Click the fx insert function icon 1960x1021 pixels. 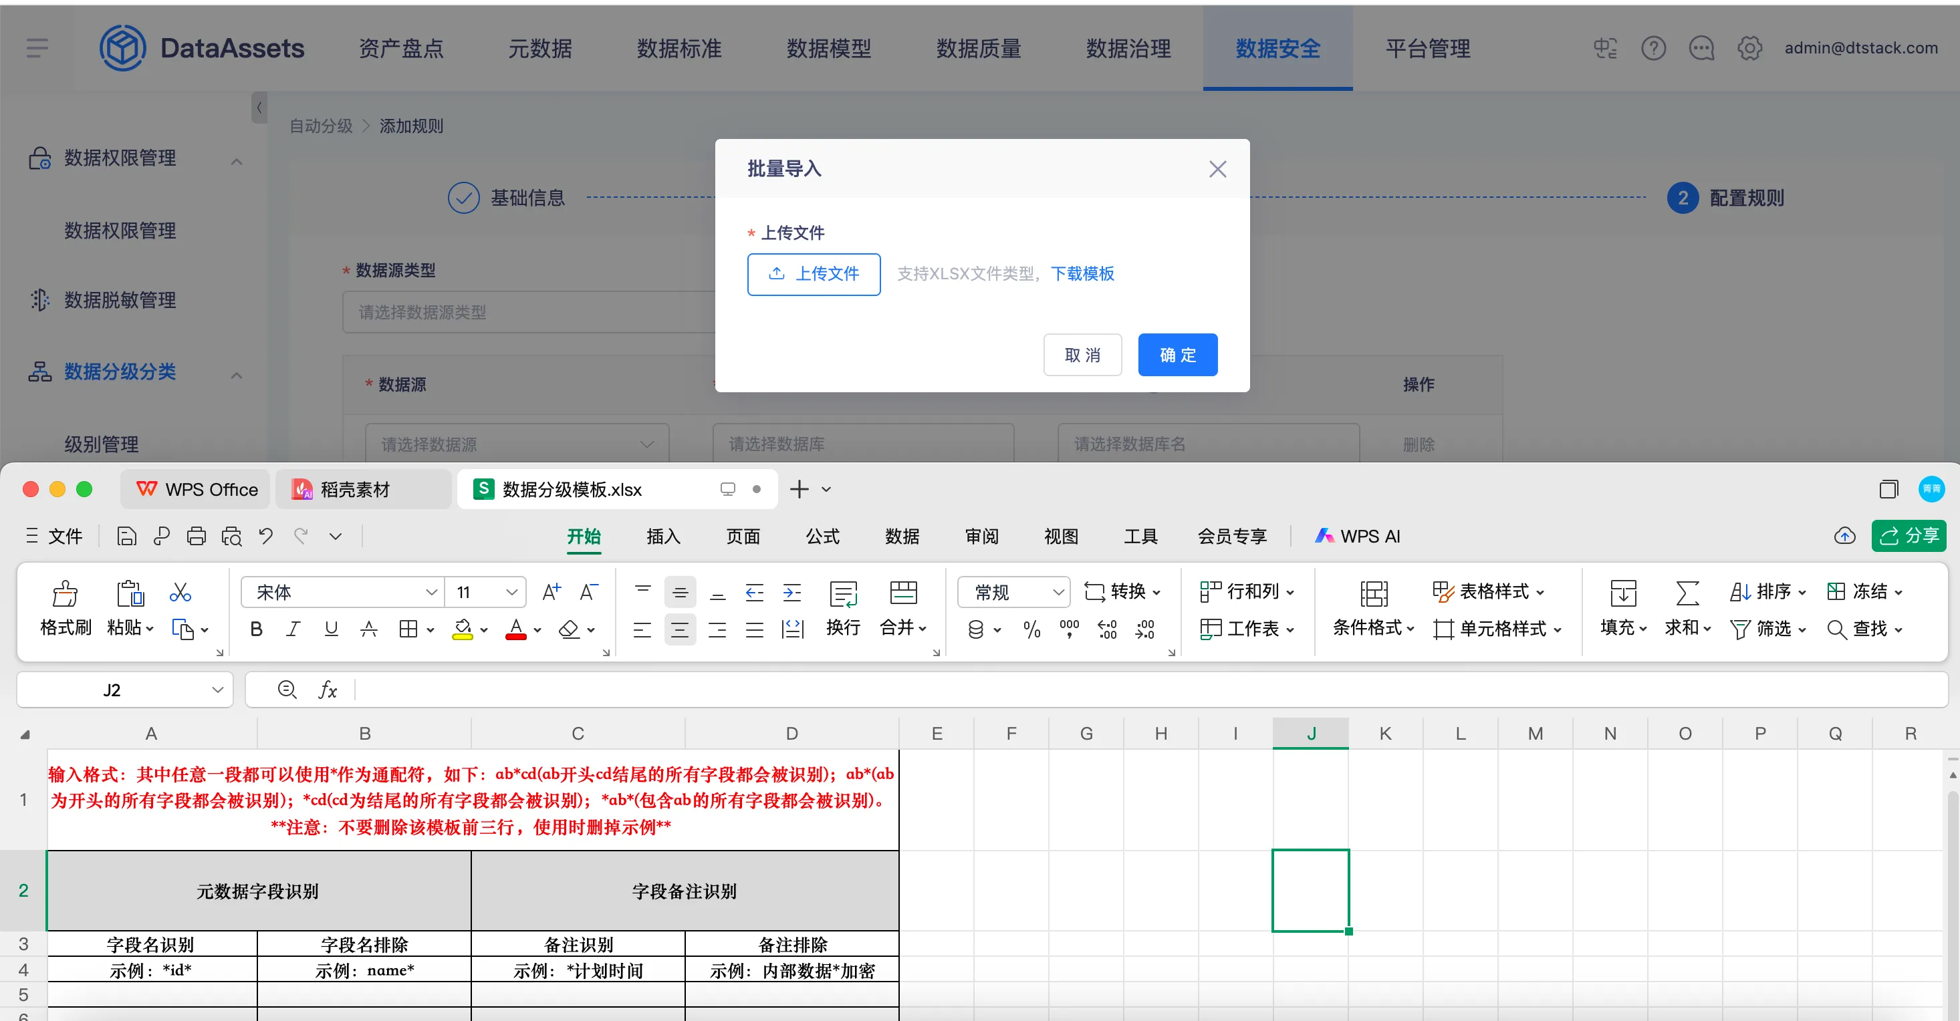(327, 690)
